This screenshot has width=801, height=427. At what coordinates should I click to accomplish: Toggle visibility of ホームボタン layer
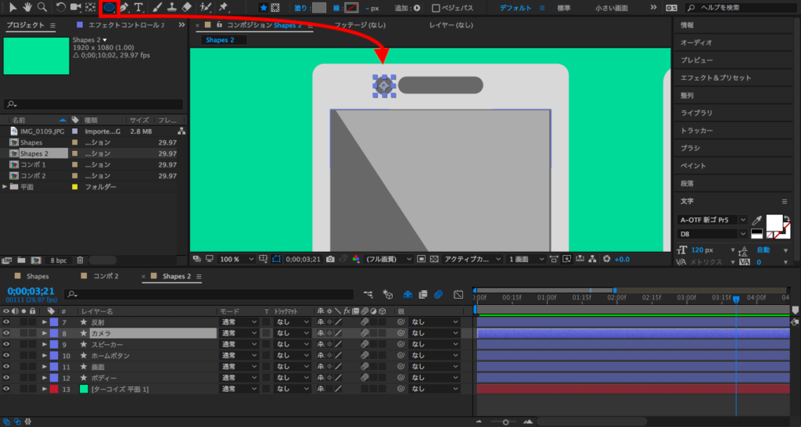click(x=6, y=356)
